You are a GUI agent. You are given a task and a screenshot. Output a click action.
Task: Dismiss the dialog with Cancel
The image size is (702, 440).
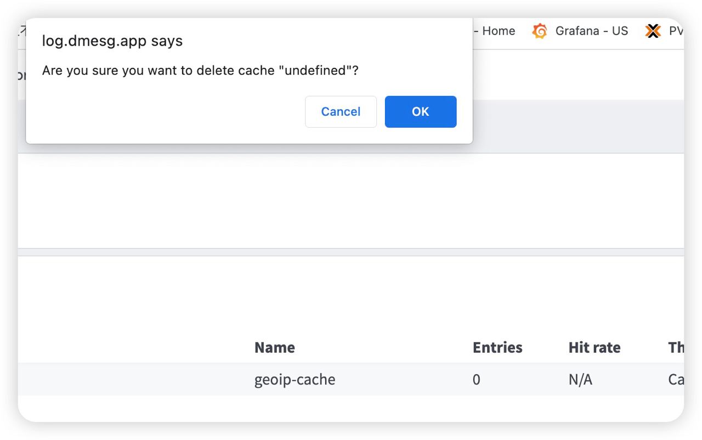(341, 112)
